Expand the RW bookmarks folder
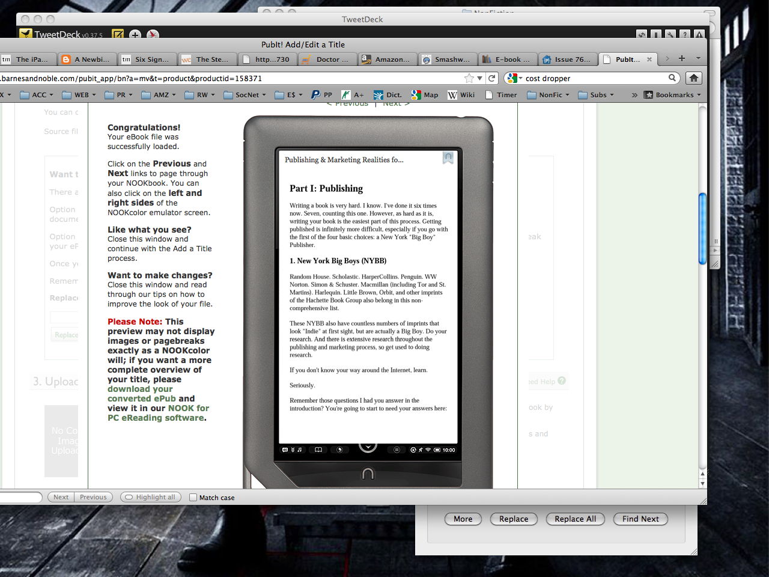This screenshot has height=577, width=769. 199,95
